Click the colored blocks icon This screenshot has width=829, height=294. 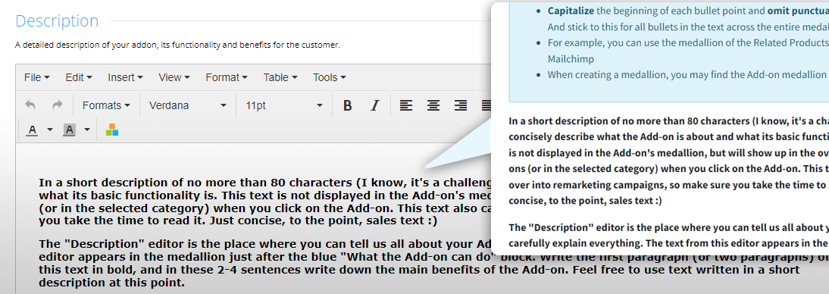112,130
